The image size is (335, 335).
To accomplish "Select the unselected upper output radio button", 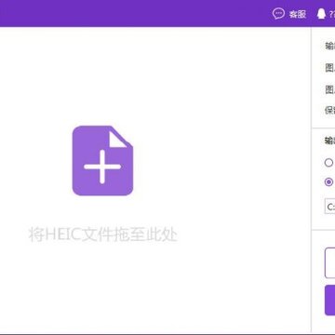I will point(328,163).
